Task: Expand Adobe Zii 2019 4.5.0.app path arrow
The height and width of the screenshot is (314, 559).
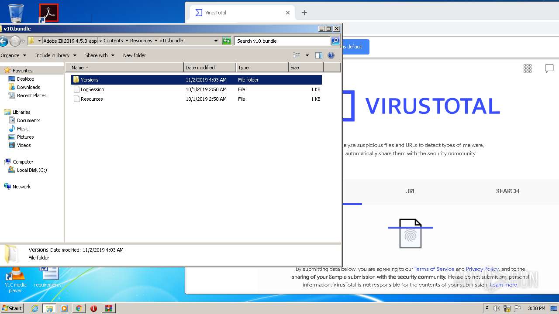Action: (100, 41)
